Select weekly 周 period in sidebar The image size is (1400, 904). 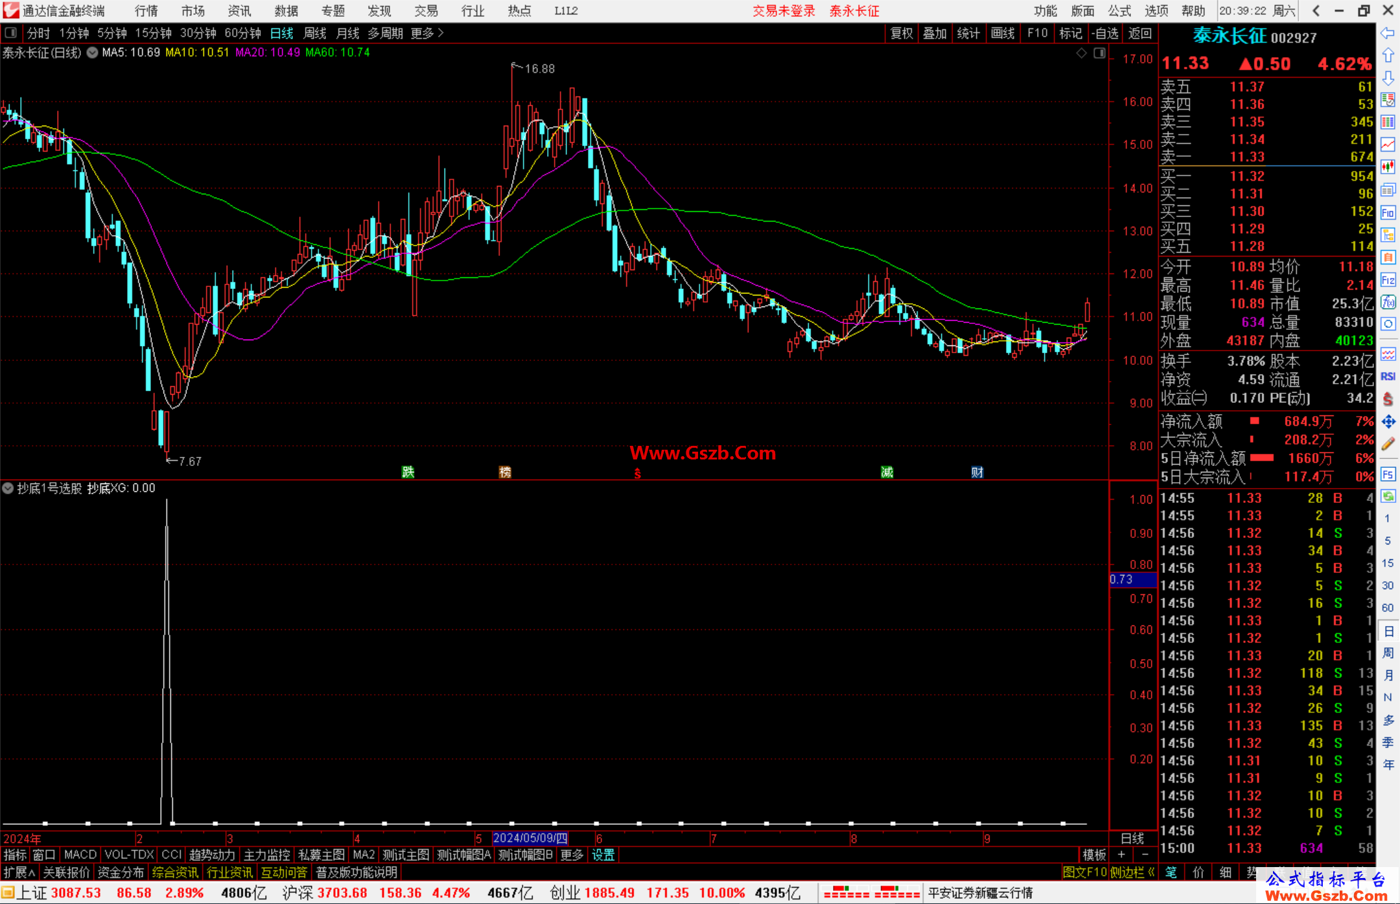click(1388, 653)
